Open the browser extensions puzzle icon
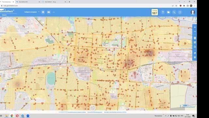The height and width of the screenshot is (118, 209). 184,6
